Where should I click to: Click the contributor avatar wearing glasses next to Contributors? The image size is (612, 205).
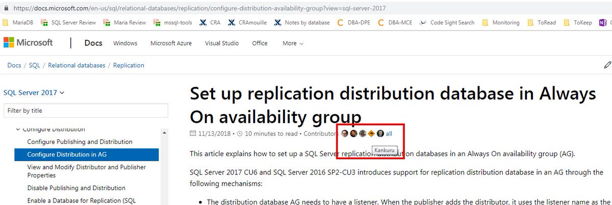point(345,134)
